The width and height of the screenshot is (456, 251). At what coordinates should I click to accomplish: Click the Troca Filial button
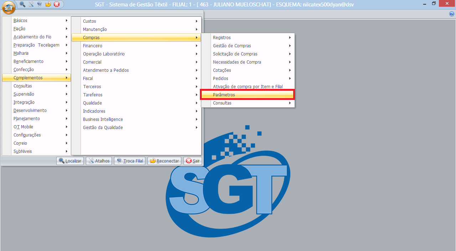click(129, 161)
